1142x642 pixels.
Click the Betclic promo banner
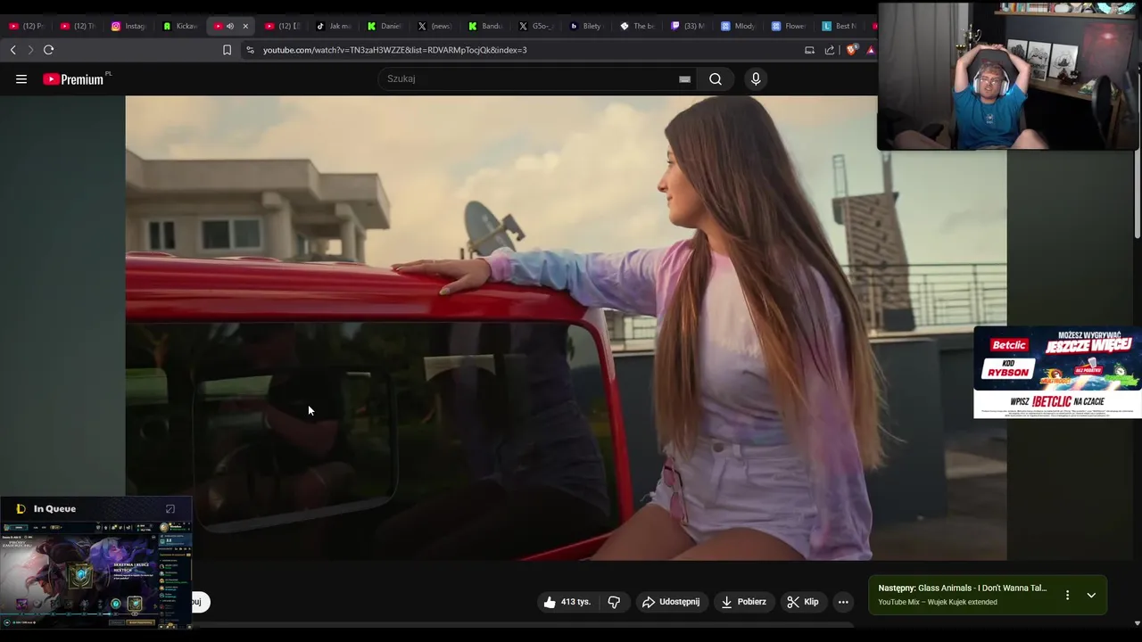1057,372
